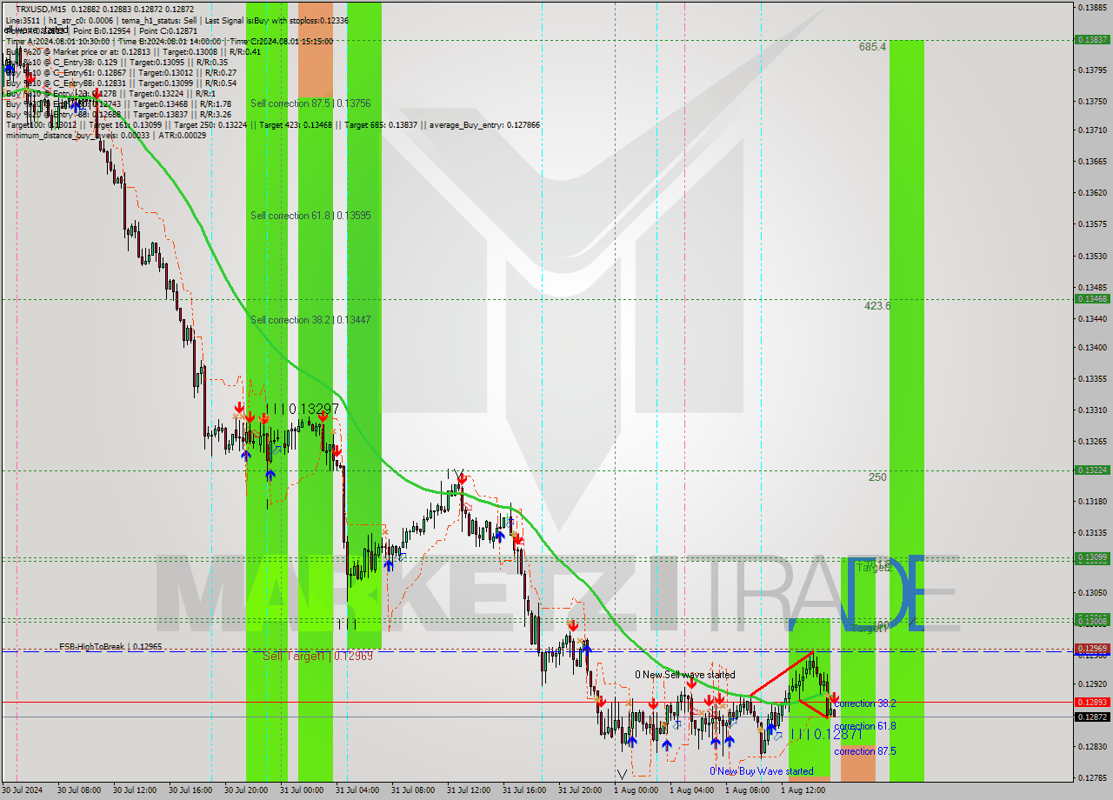Click the 'Sell correction 61.8 | 0.13595' label

[310, 216]
